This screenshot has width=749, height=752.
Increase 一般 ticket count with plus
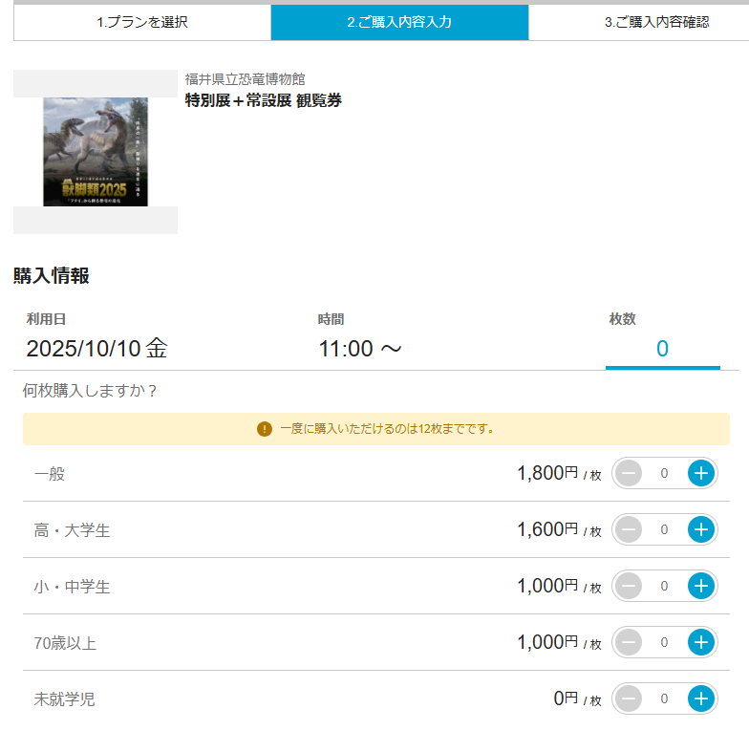pyautogui.click(x=701, y=473)
